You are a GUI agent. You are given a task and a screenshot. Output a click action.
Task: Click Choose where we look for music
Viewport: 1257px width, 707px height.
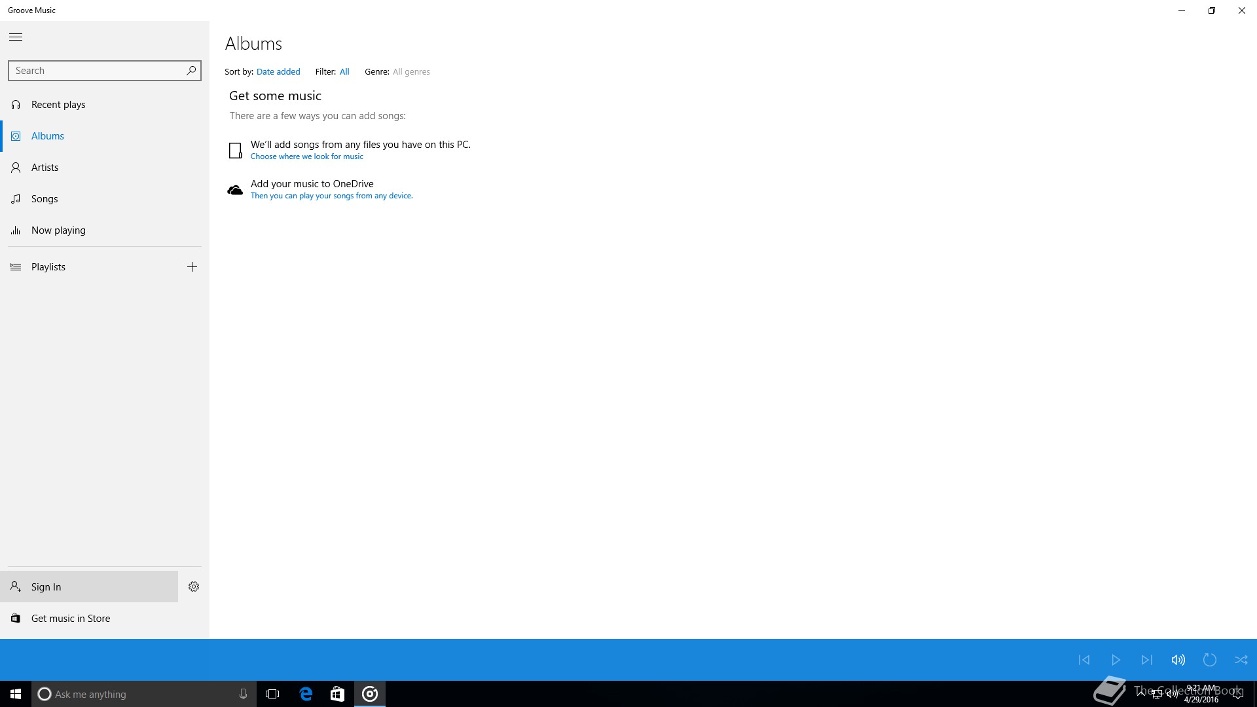pos(306,156)
